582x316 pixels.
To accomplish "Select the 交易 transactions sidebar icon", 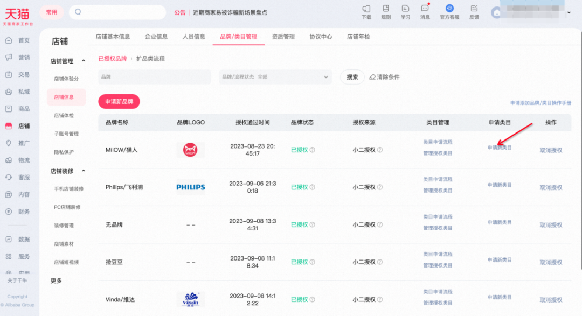I will 17,74.
